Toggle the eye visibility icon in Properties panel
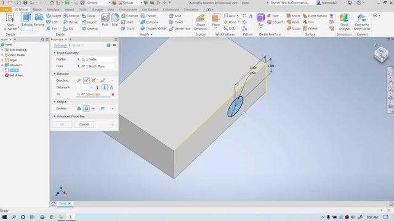394x221 pixels. [115, 45]
